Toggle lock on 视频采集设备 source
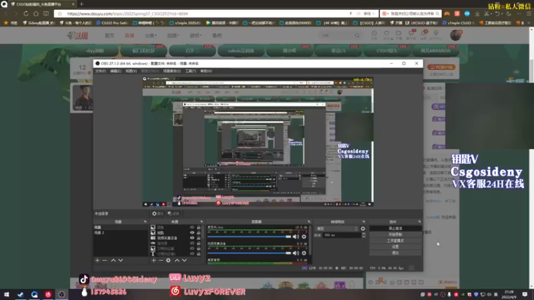 (x=198, y=238)
